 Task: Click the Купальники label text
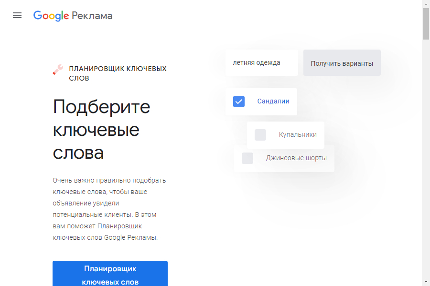click(298, 135)
